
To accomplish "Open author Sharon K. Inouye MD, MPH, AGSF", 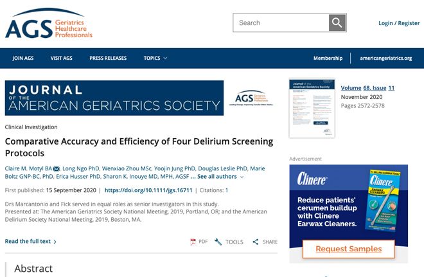I will coord(146,177).
